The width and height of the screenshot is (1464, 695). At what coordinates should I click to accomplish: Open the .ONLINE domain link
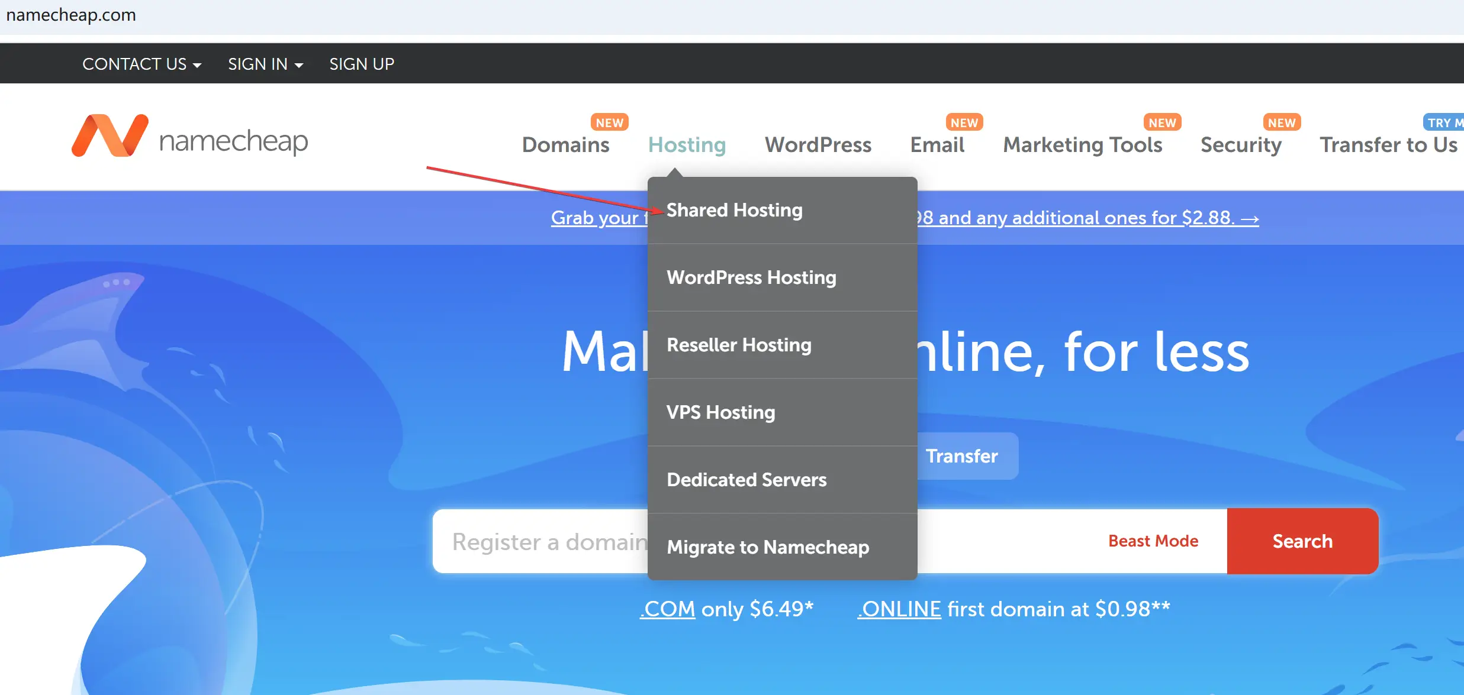(899, 609)
